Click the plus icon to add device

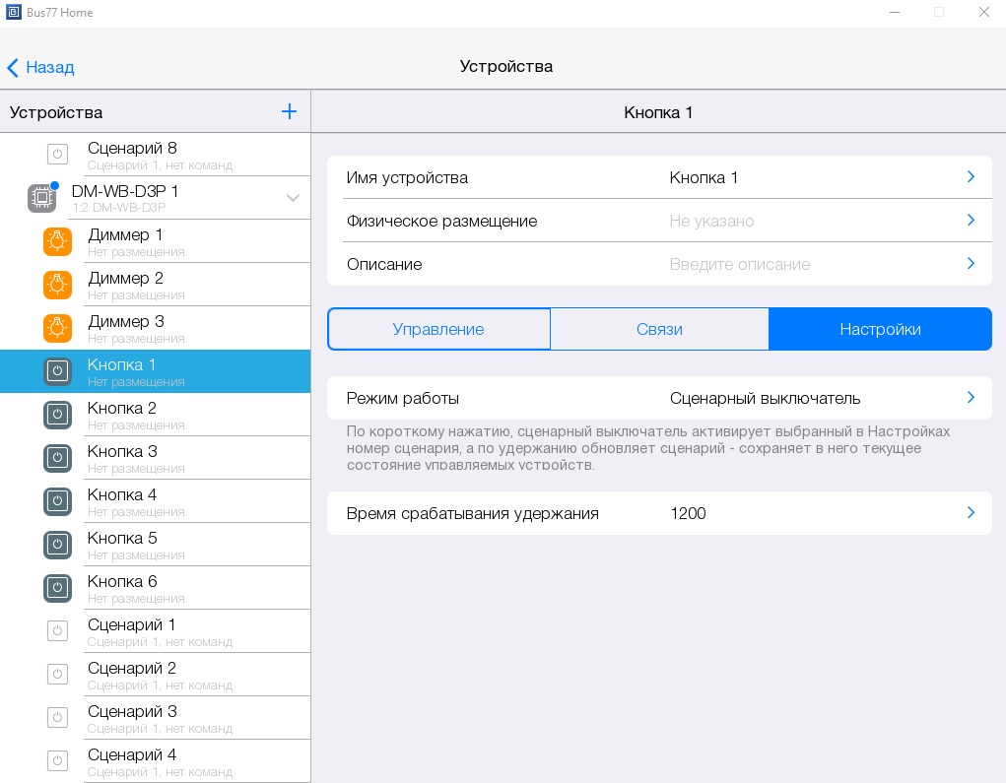tap(289, 112)
